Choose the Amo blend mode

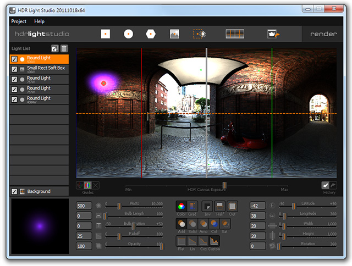tap(203, 224)
